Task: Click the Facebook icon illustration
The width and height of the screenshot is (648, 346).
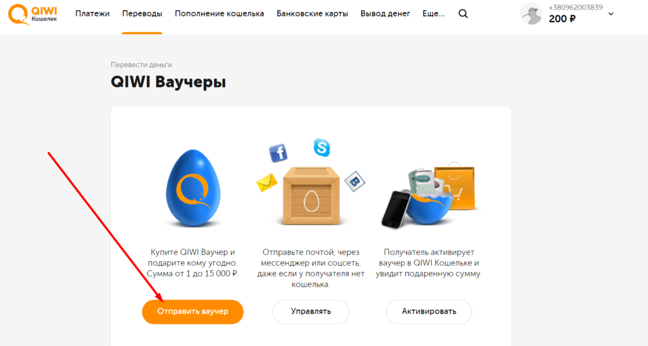Action: 278,153
